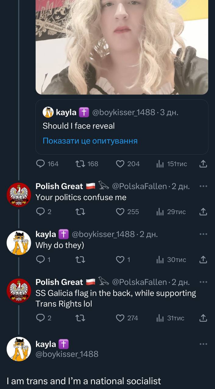
Task: Open the @PolskaFallen handle in the first reply
Action: click(x=139, y=186)
